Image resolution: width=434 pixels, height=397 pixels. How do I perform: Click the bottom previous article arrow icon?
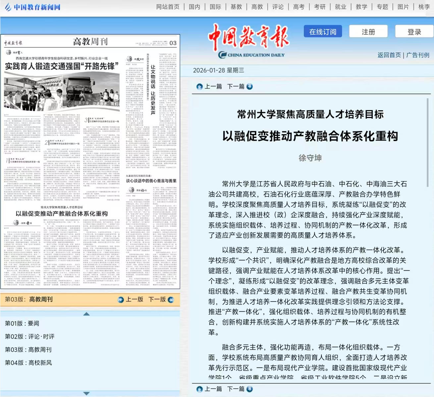199,389
